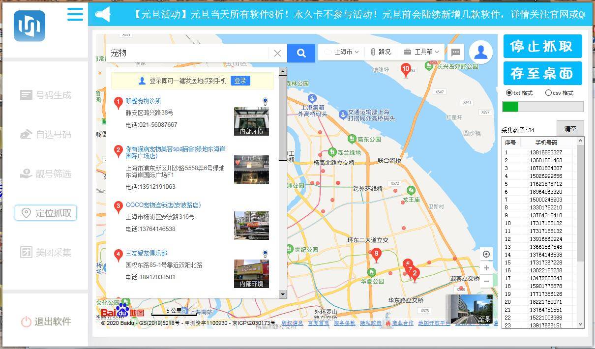595x349 pixels.
Task: Open the hamburger menu icon
Action: click(x=75, y=14)
